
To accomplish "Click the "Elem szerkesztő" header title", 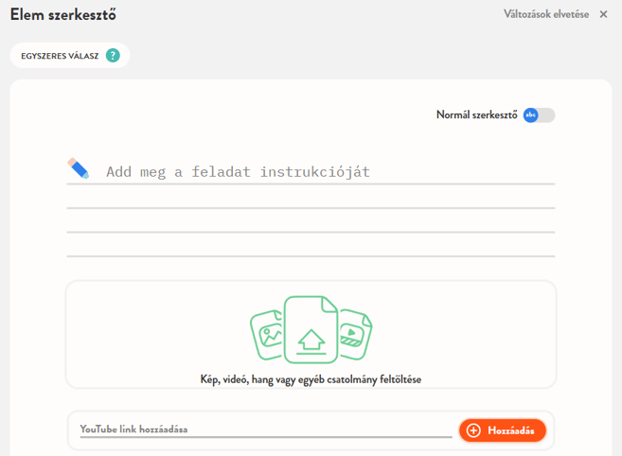I will [63, 15].
